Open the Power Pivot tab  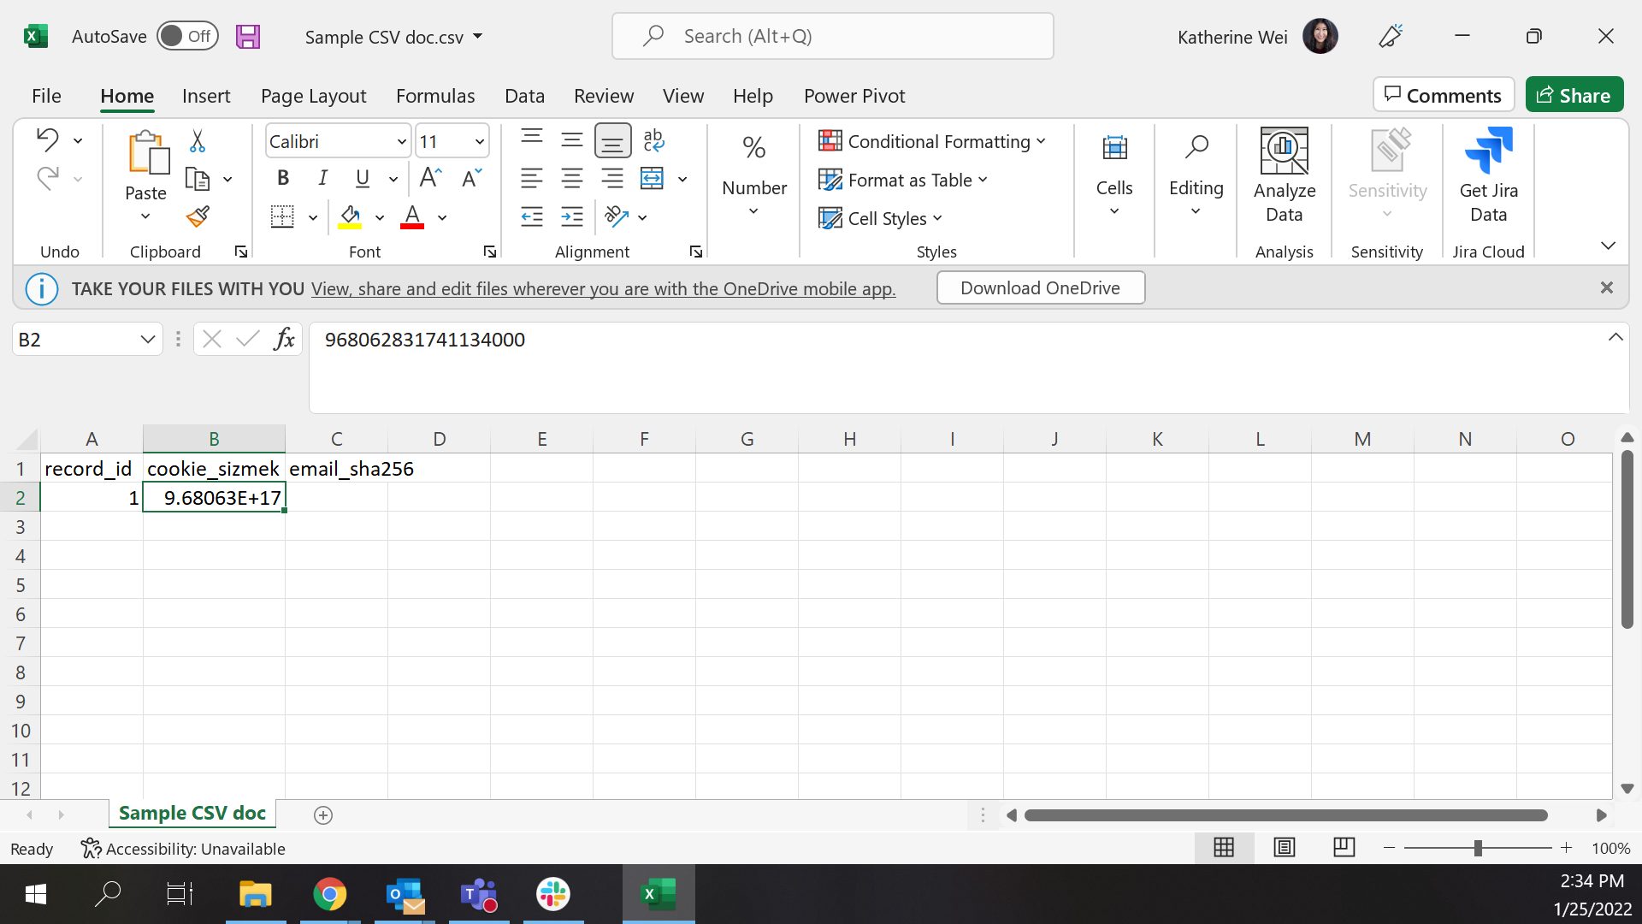pyautogui.click(x=854, y=96)
